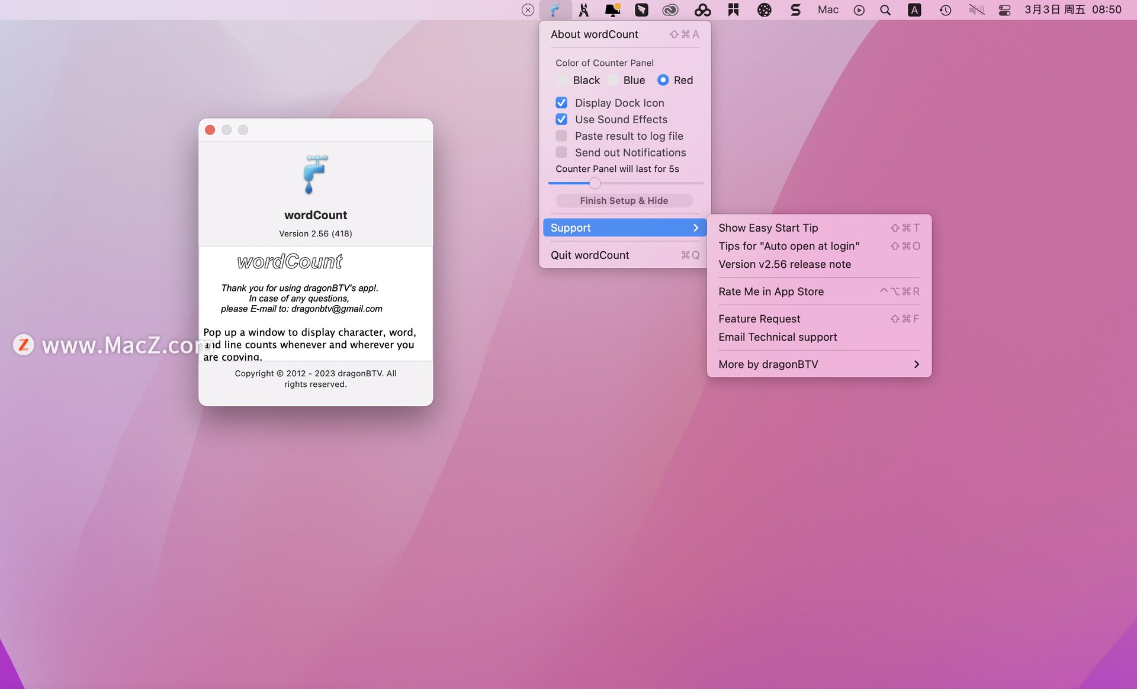The height and width of the screenshot is (689, 1137).
Task: Select Feature Request menu item
Action: pos(819,319)
